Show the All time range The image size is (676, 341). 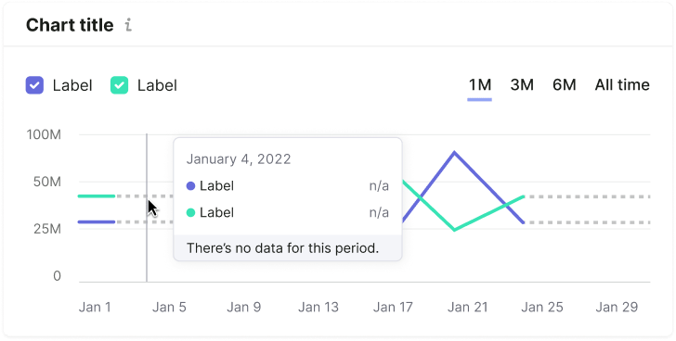622,84
